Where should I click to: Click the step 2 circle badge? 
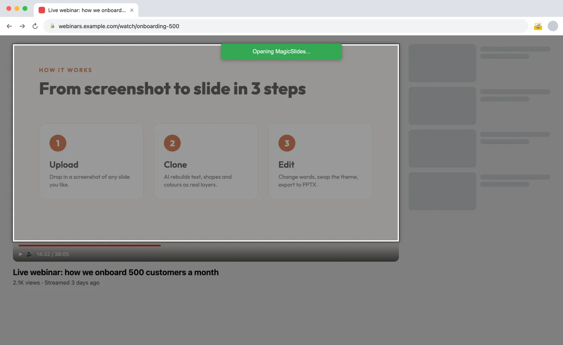pyautogui.click(x=172, y=143)
